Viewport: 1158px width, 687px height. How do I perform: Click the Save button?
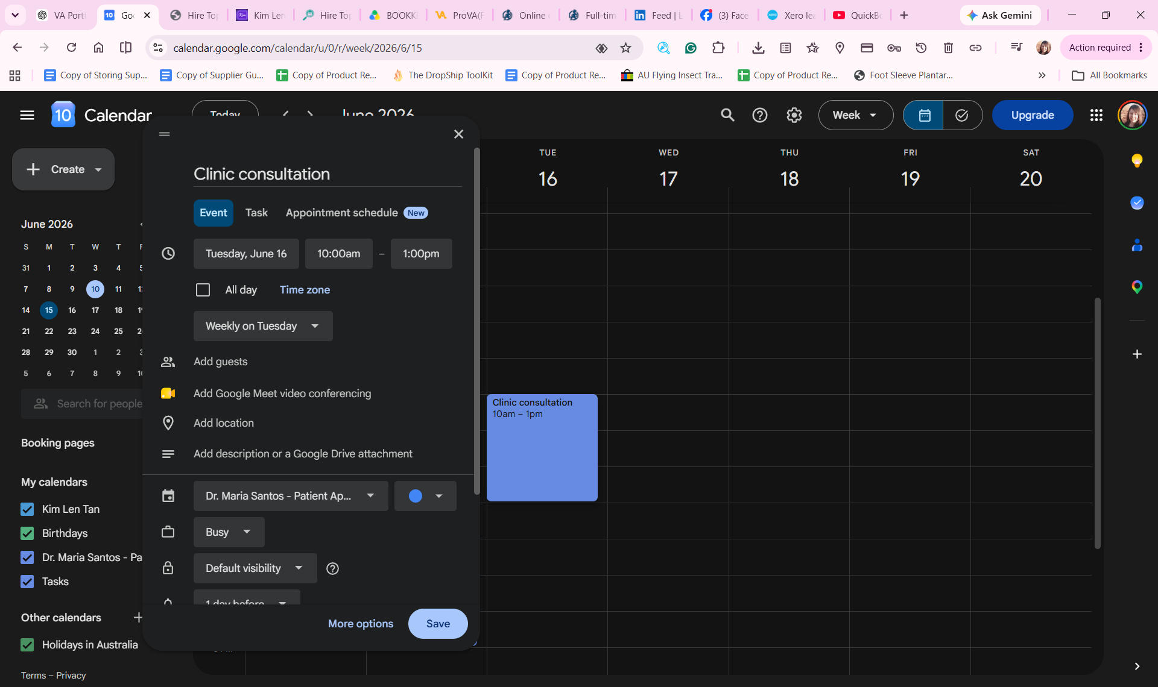click(x=438, y=624)
